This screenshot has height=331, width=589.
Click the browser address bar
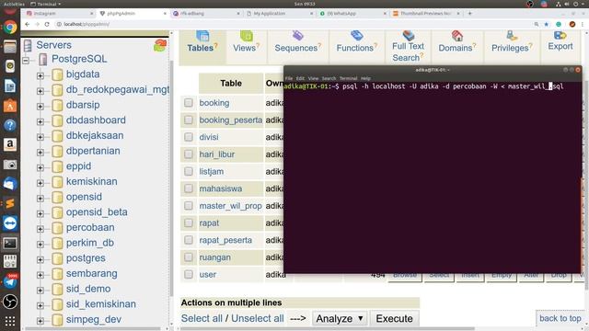pyautogui.click(x=293, y=24)
